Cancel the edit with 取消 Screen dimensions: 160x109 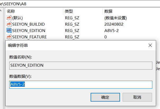tap(137, 97)
